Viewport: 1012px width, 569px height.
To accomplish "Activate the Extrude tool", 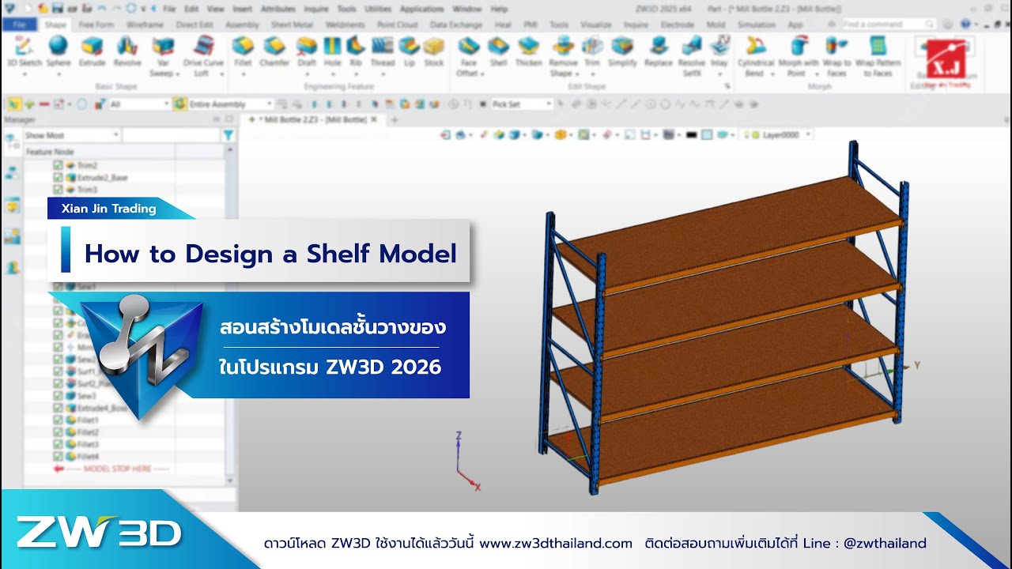I will pyautogui.click(x=93, y=53).
